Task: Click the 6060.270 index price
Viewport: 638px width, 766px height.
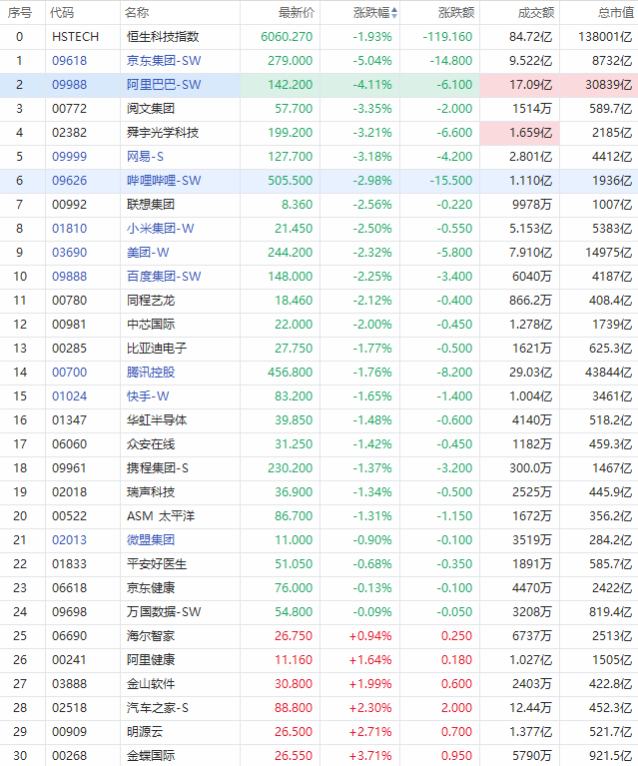Action: pyautogui.click(x=287, y=37)
